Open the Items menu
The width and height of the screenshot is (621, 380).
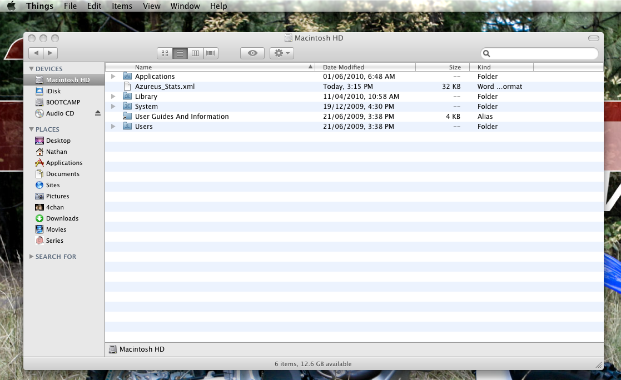point(122,6)
